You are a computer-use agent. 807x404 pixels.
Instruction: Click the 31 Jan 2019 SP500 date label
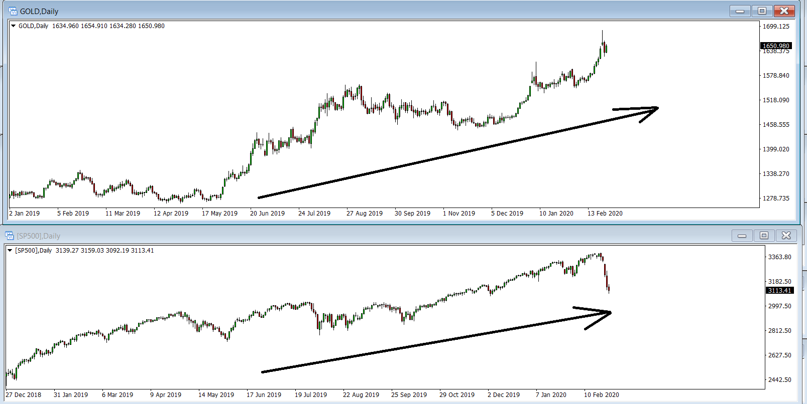pyautogui.click(x=71, y=395)
